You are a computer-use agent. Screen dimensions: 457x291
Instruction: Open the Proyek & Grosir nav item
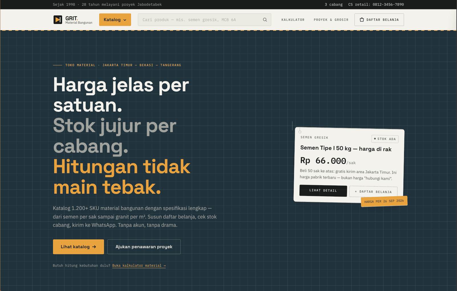[331, 20]
